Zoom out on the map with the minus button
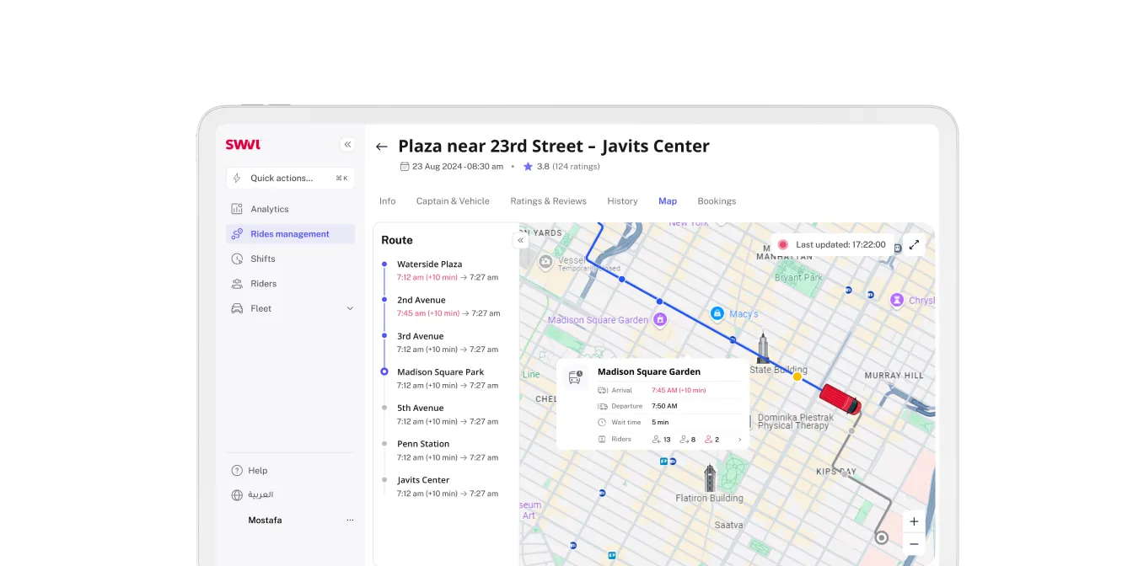This screenshot has height=566, width=1133. click(914, 544)
